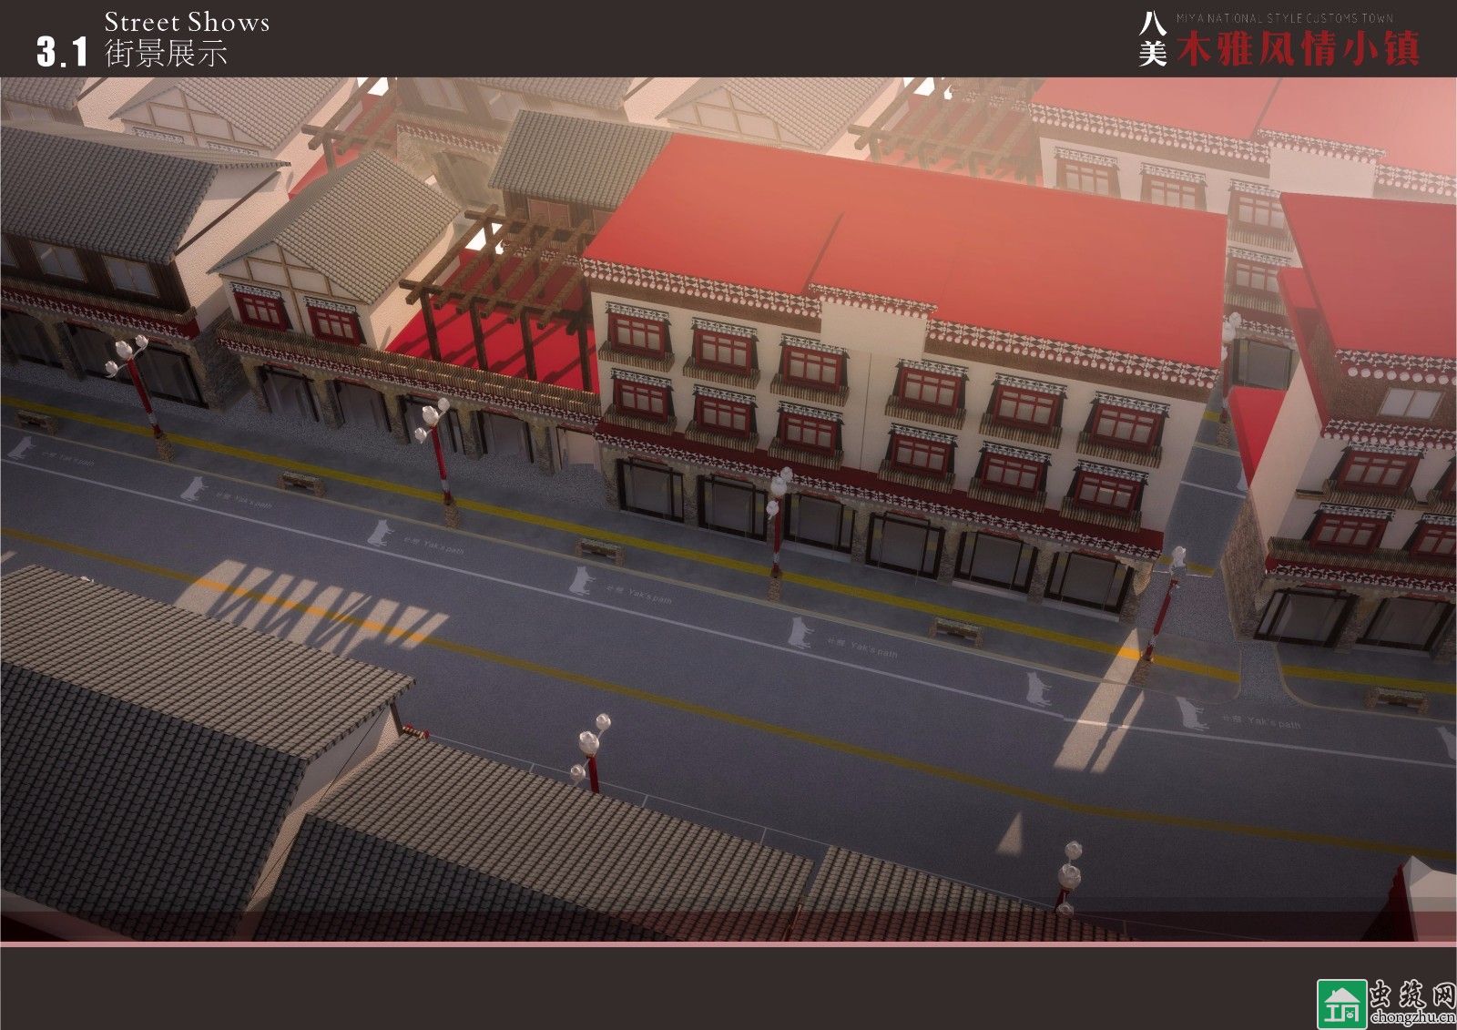Click the '街景展示' Chinese heading

166,53
